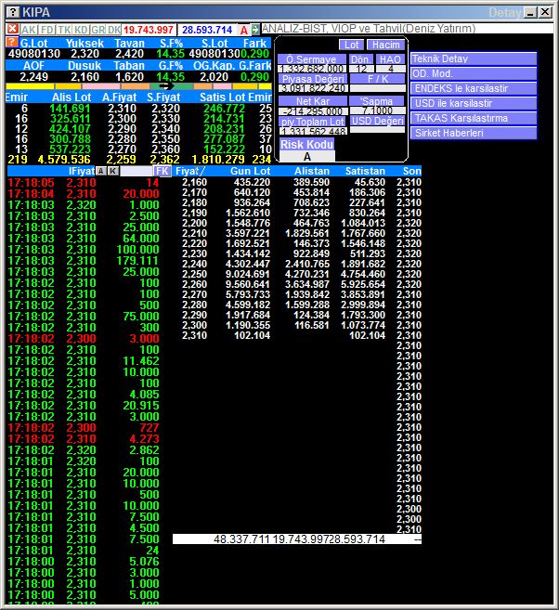Viewport: 559px width, 610px height.
Task: Select the TK toolbar tab
Action: point(65,30)
